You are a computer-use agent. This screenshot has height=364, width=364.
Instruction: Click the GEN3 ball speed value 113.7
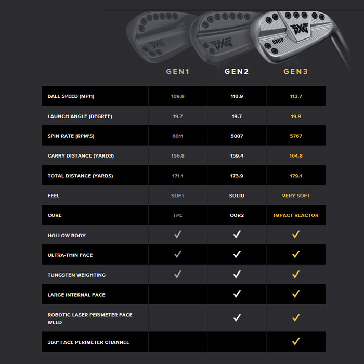click(x=296, y=96)
